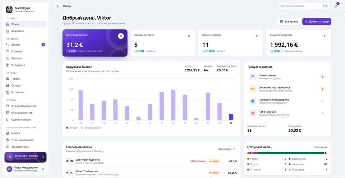
Task: Open Зоны доставки page
Action: tap(25, 147)
